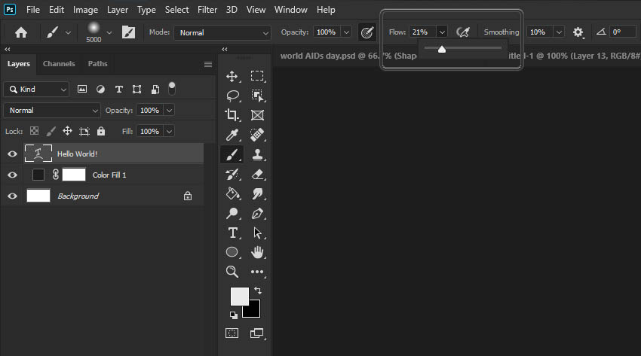Select the Eyedropper tool
The image size is (641, 356).
pyautogui.click(x=232, y=135)
